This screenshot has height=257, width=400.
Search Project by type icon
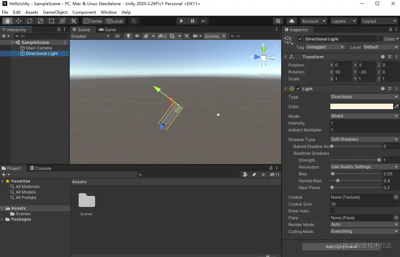(x=245, y=174)
